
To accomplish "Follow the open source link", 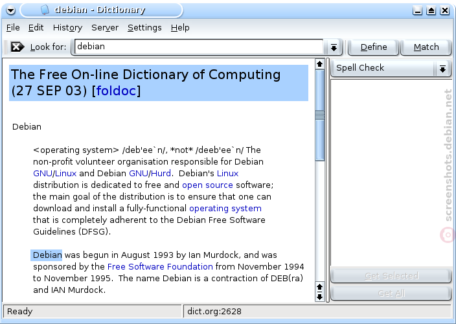I will coord(207,185).
